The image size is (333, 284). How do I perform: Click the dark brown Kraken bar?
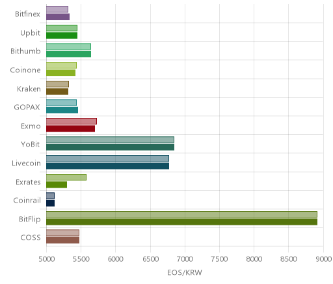[x=57, y=91]
